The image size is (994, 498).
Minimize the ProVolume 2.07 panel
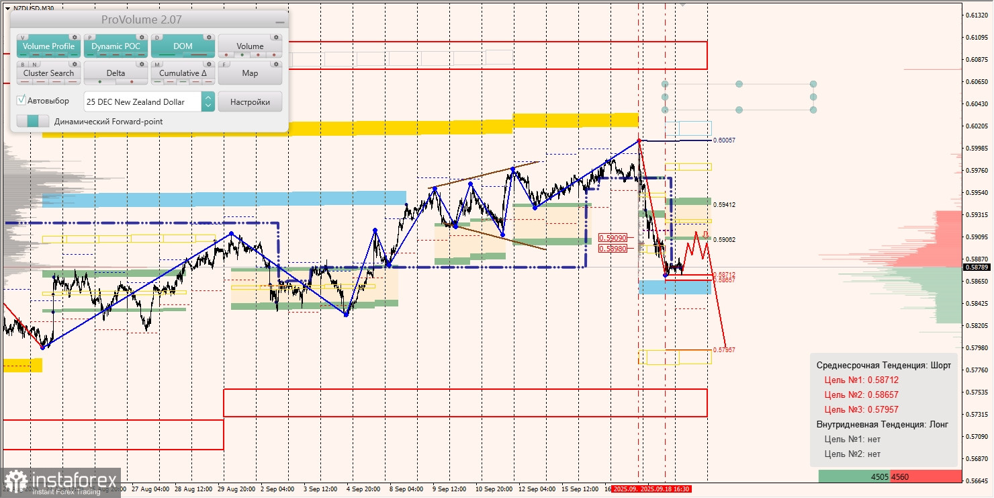(280, 22)
